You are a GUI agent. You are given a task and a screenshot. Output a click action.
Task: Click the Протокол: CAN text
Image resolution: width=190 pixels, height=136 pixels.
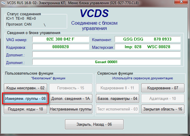[x=19, y=24]
